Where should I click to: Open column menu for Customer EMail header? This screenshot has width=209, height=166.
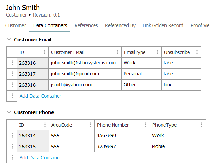[117, 52]
